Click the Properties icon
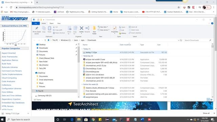 click(115, 28)
